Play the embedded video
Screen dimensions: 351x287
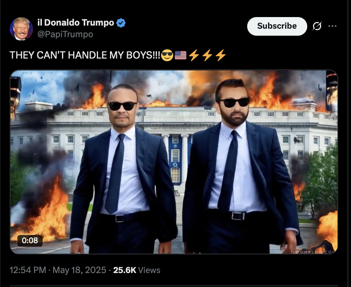(174, 162)
